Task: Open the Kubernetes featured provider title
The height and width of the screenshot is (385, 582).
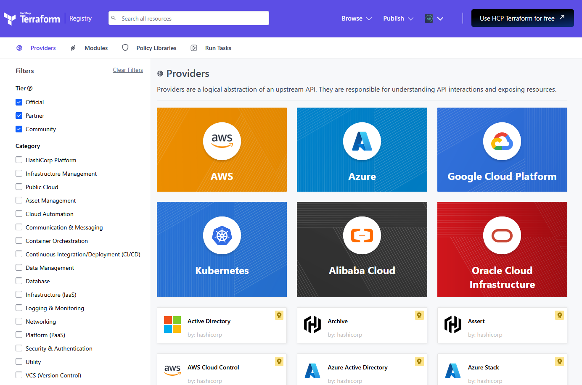Action: 222,270
